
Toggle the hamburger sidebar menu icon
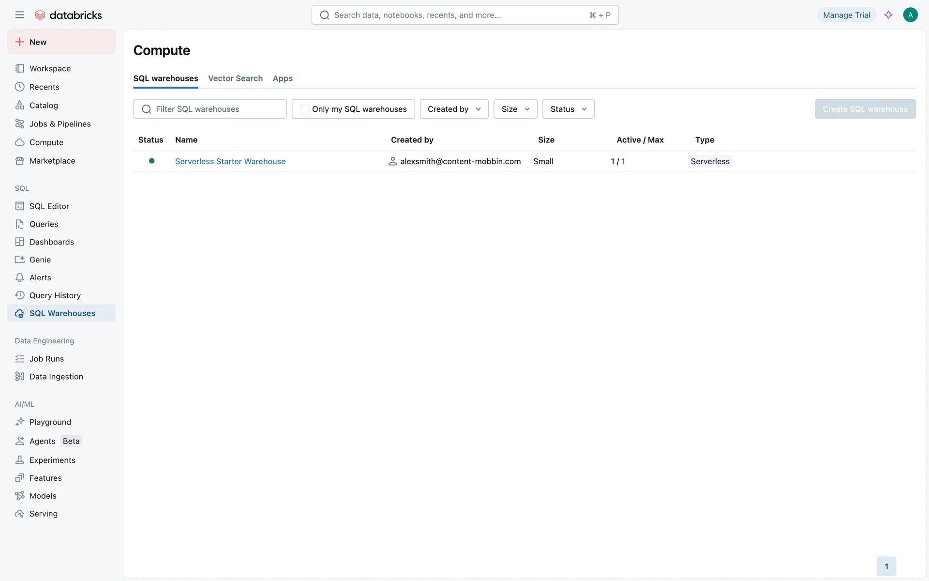(19, 15)
